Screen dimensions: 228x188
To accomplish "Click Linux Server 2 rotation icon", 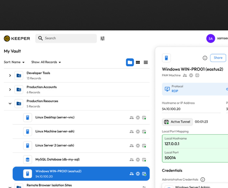I will tap(138, 146).
